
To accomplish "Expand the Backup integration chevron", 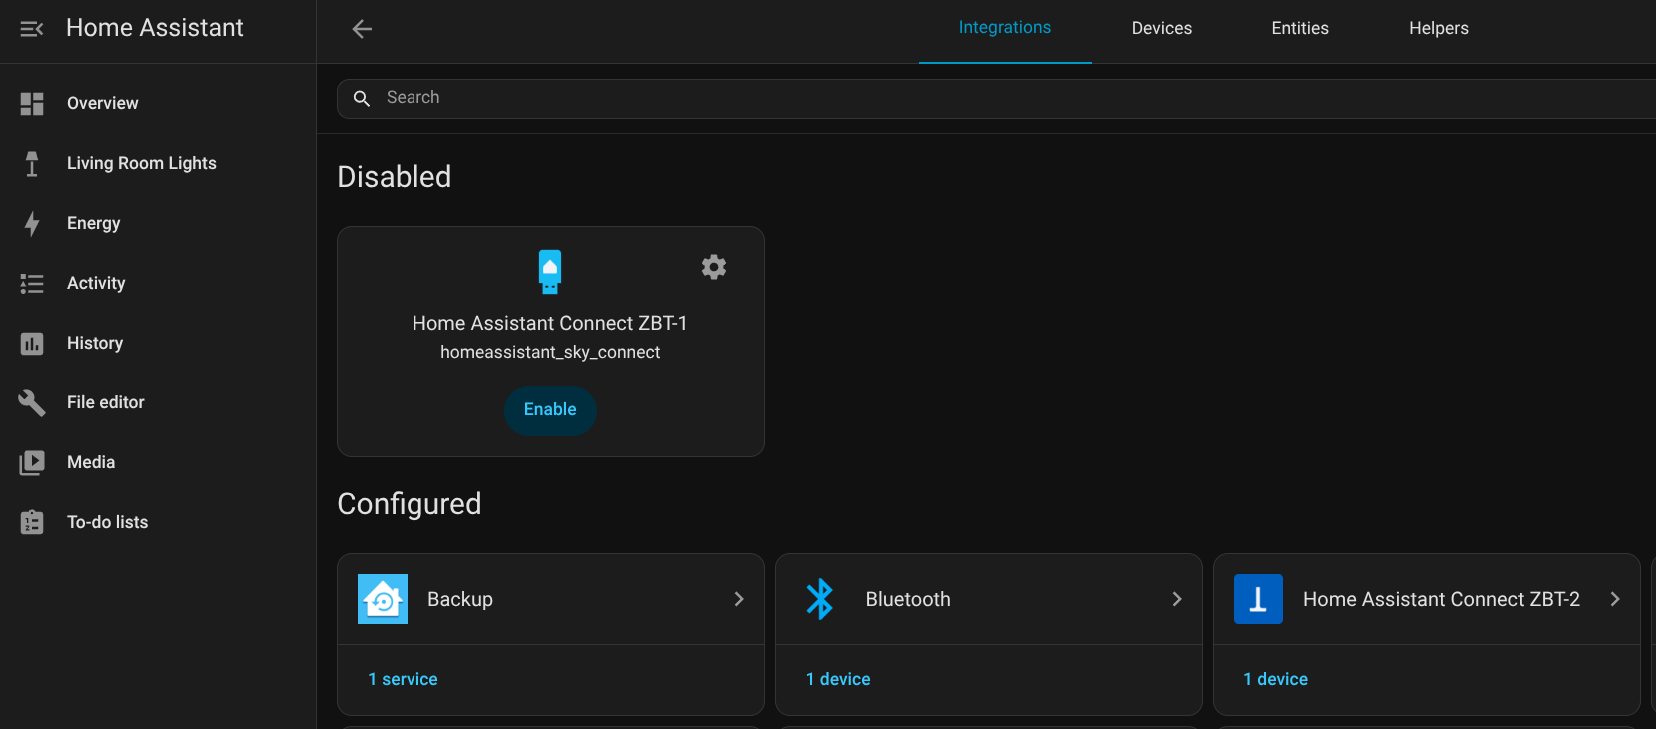I will coord(739,599).
